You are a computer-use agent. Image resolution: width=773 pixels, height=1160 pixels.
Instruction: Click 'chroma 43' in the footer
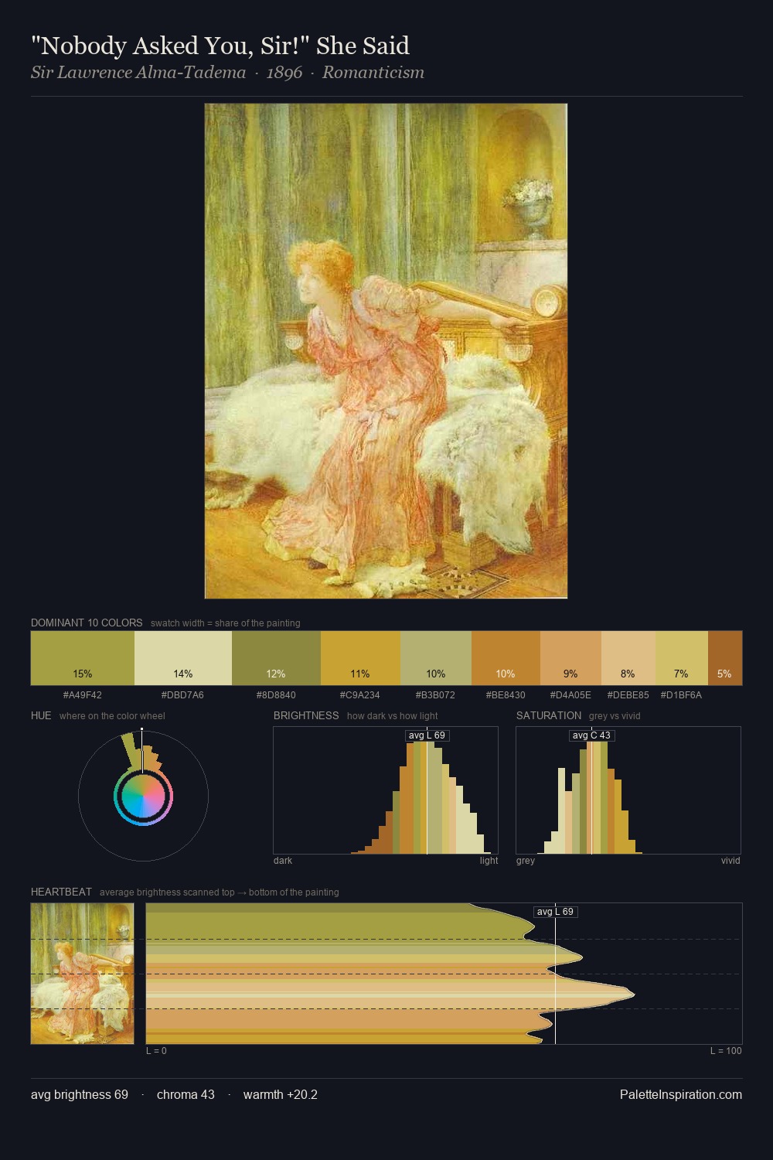[186, 1094]
